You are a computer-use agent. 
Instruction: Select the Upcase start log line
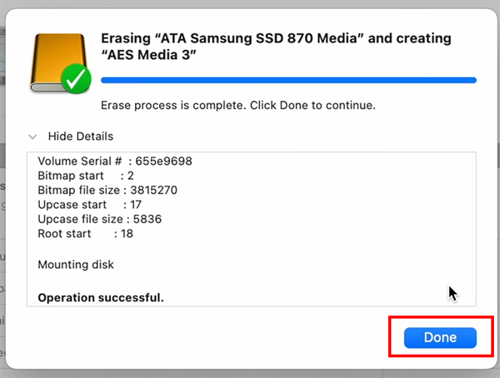tap(89, 205)
